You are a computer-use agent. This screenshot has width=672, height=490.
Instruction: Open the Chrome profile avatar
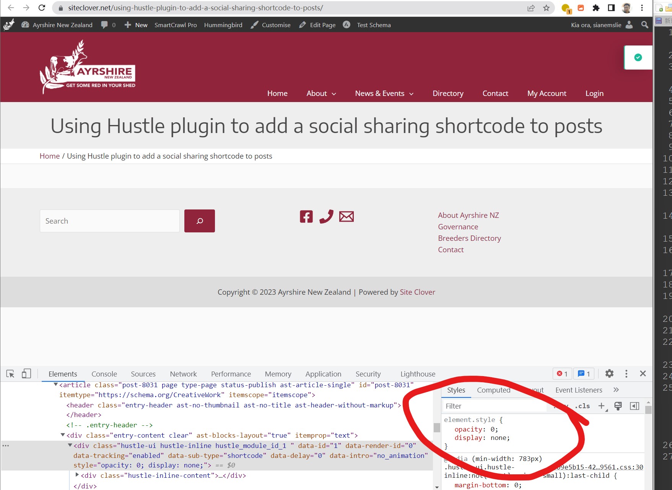pyautogui.click(x=626, y=8)
